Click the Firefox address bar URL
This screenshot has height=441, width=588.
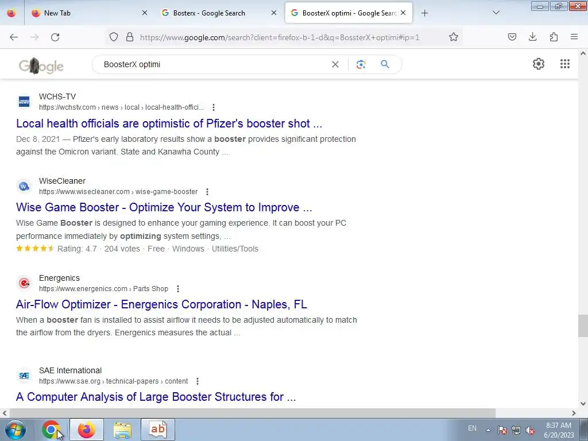click(280, 37)
